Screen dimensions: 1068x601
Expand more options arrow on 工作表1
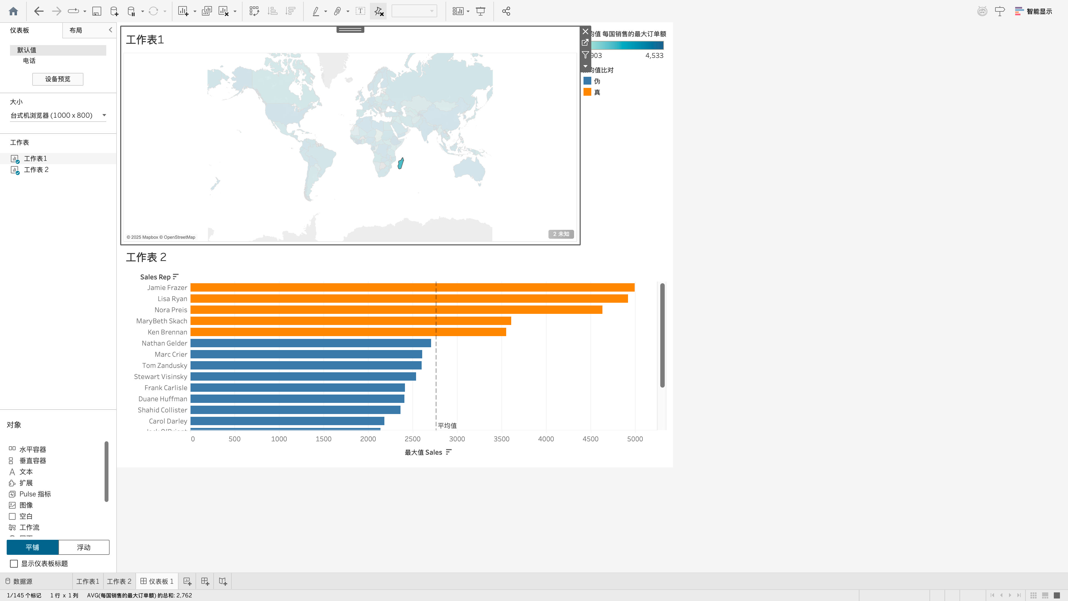coord(585,66)
